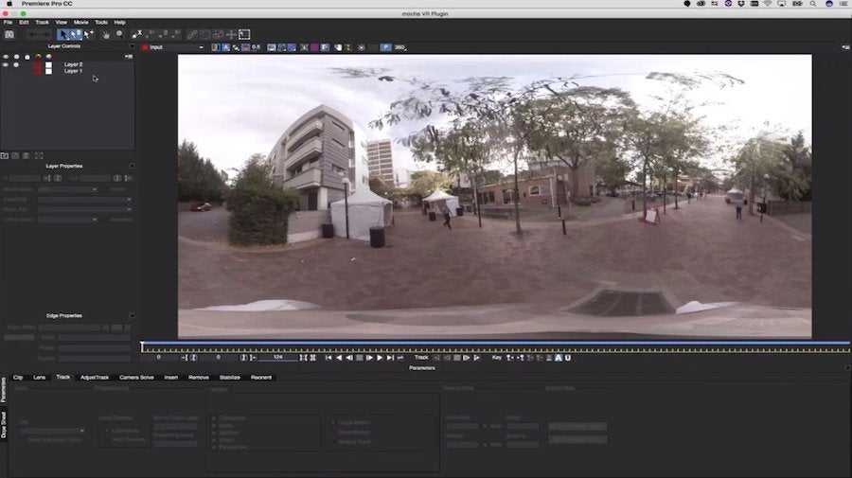
Task: Collapse the Layer Properties panel
Action: [x=132, y=166]
